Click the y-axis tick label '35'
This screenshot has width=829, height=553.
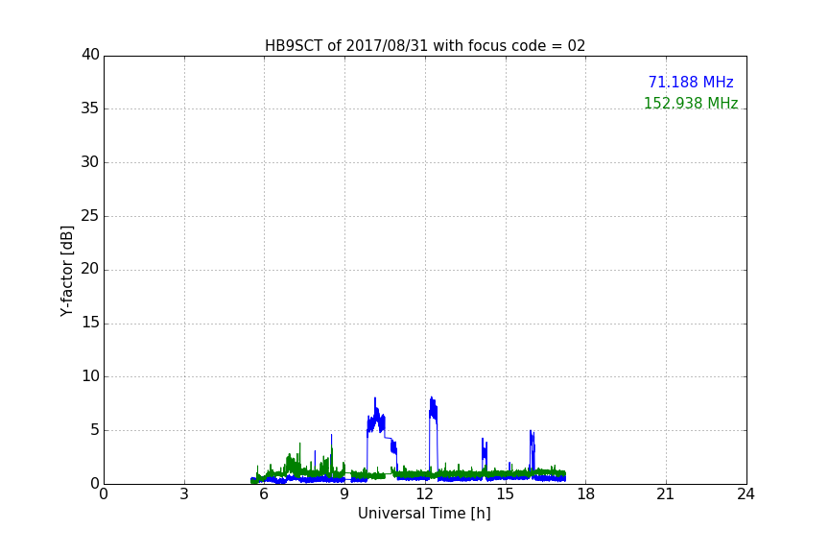tap(90, 108)
